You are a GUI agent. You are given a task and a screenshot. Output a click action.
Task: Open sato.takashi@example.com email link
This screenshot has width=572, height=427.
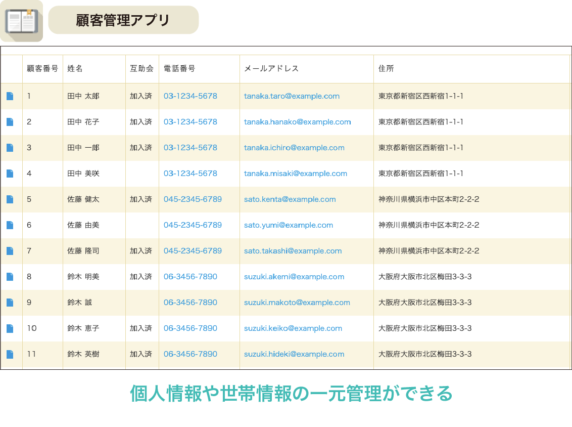pyautogui.click(x=293, y=251)
